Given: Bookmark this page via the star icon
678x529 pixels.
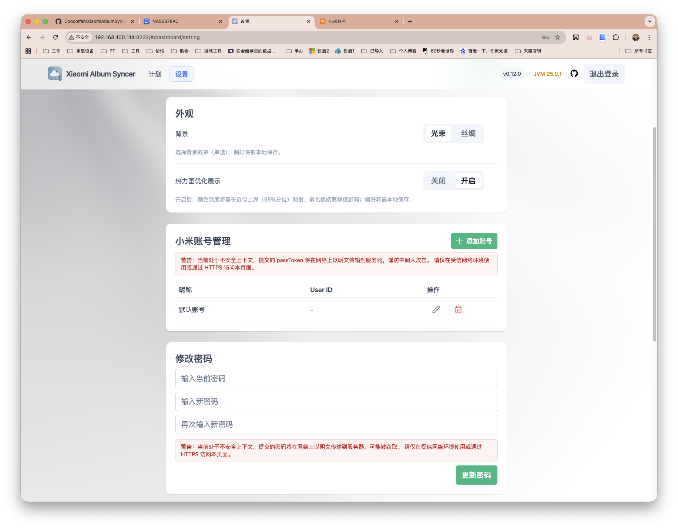Looking at the screenshot, I should point(557,37).
